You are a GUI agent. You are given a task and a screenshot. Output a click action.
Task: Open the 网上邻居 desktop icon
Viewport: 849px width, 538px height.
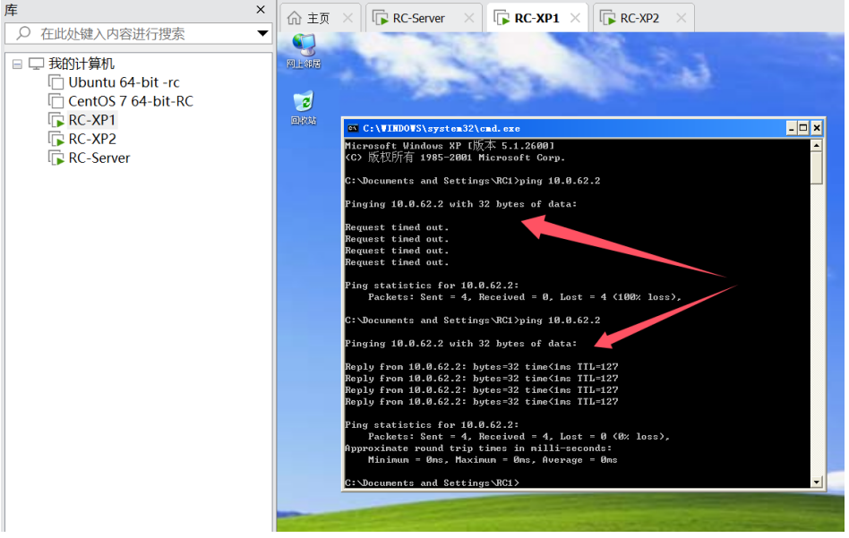pyautogui.click(x=304, y=50)
